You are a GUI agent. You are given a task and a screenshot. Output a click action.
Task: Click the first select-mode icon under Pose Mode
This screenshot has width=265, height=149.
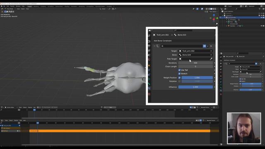tap(5, 12)
